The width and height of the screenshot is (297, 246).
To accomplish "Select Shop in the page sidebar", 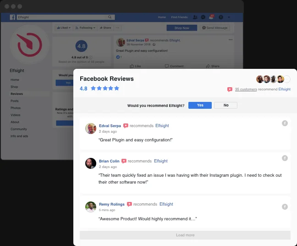I will click(x=14, y=87).
